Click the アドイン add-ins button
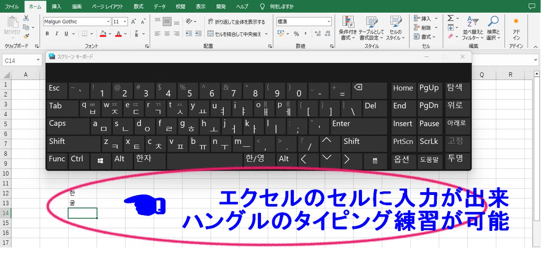 516,27
